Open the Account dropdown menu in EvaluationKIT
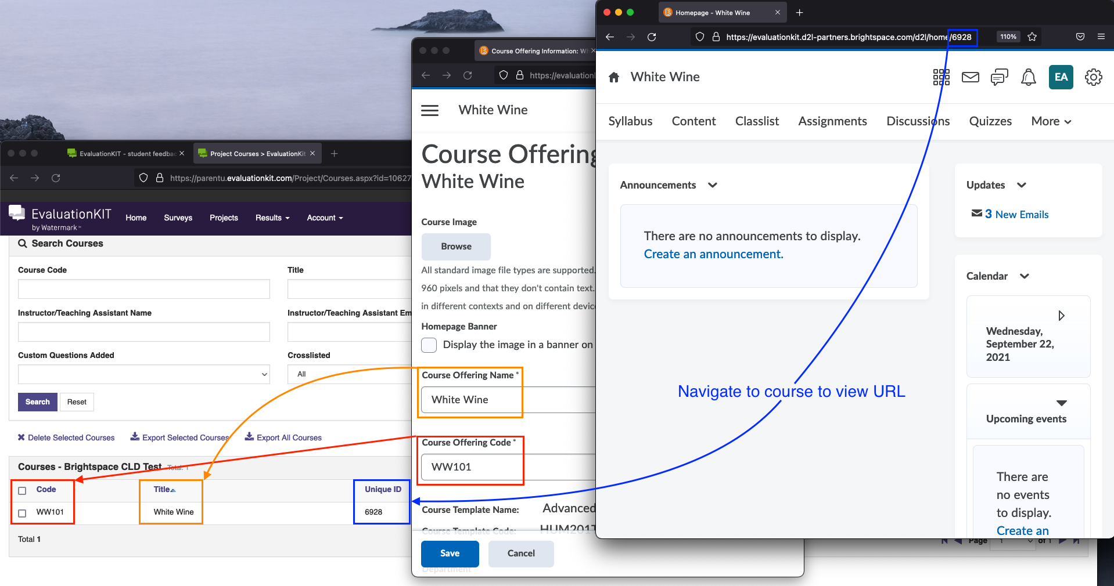Image resolution: width=1114 pixels, height=586 pixels. [x=325, y=218]
